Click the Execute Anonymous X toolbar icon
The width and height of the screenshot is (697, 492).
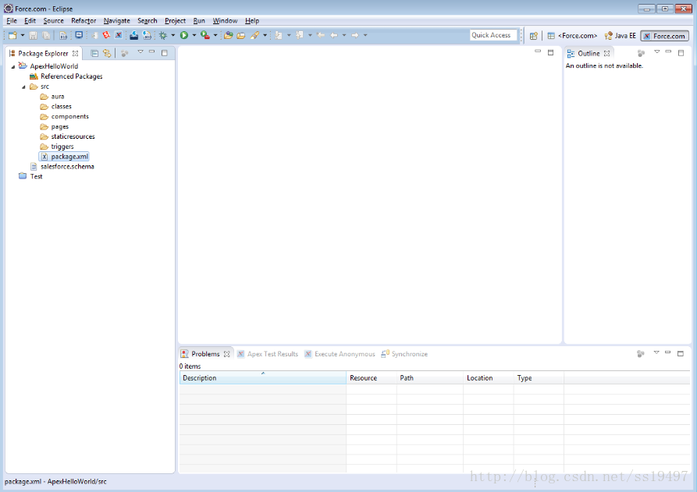[119, 35]
